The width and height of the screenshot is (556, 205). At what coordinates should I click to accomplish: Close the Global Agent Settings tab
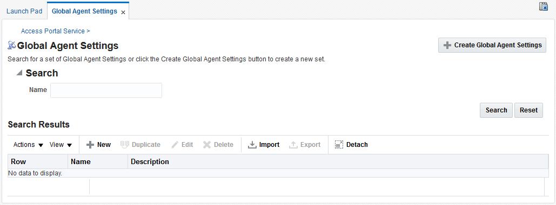(123, 12)
